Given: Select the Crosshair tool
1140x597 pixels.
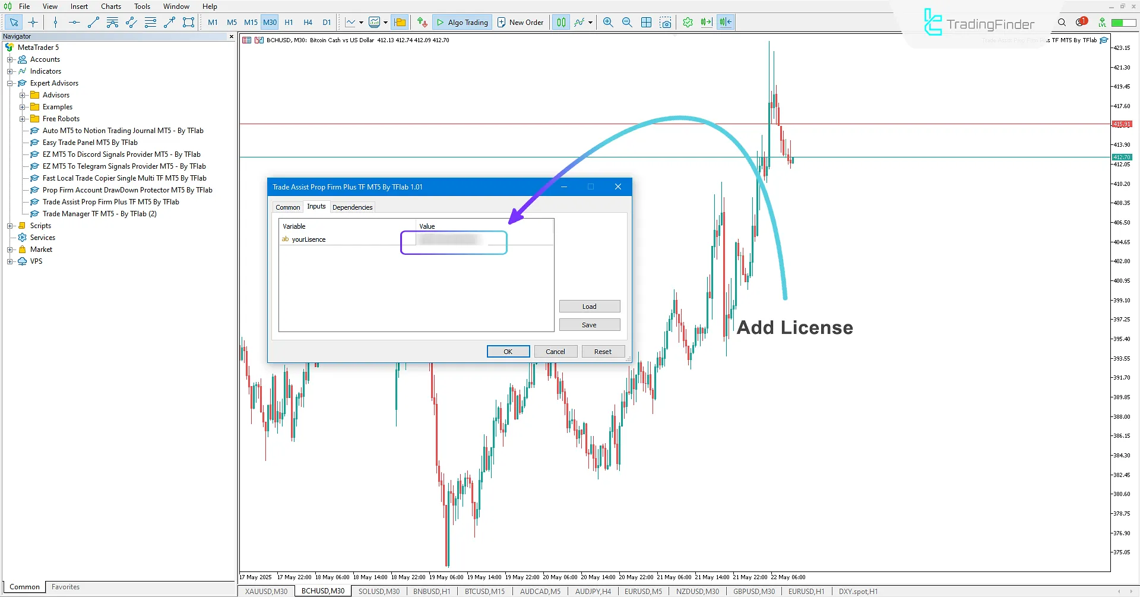Looking at the screenshot, I should (33, 22).
